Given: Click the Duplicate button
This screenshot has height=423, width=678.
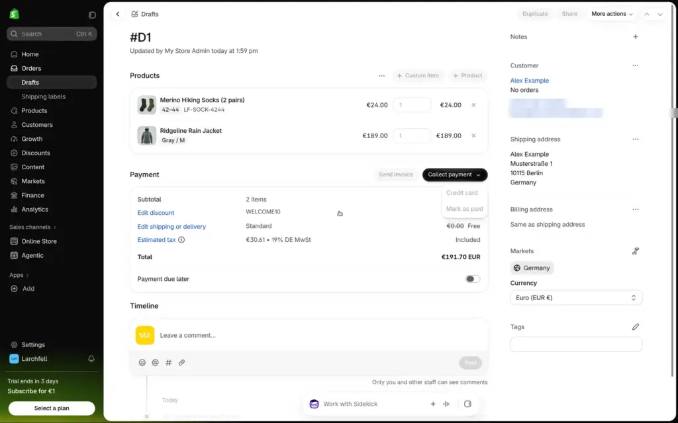Looking at the screenshot, I should 535,14.
